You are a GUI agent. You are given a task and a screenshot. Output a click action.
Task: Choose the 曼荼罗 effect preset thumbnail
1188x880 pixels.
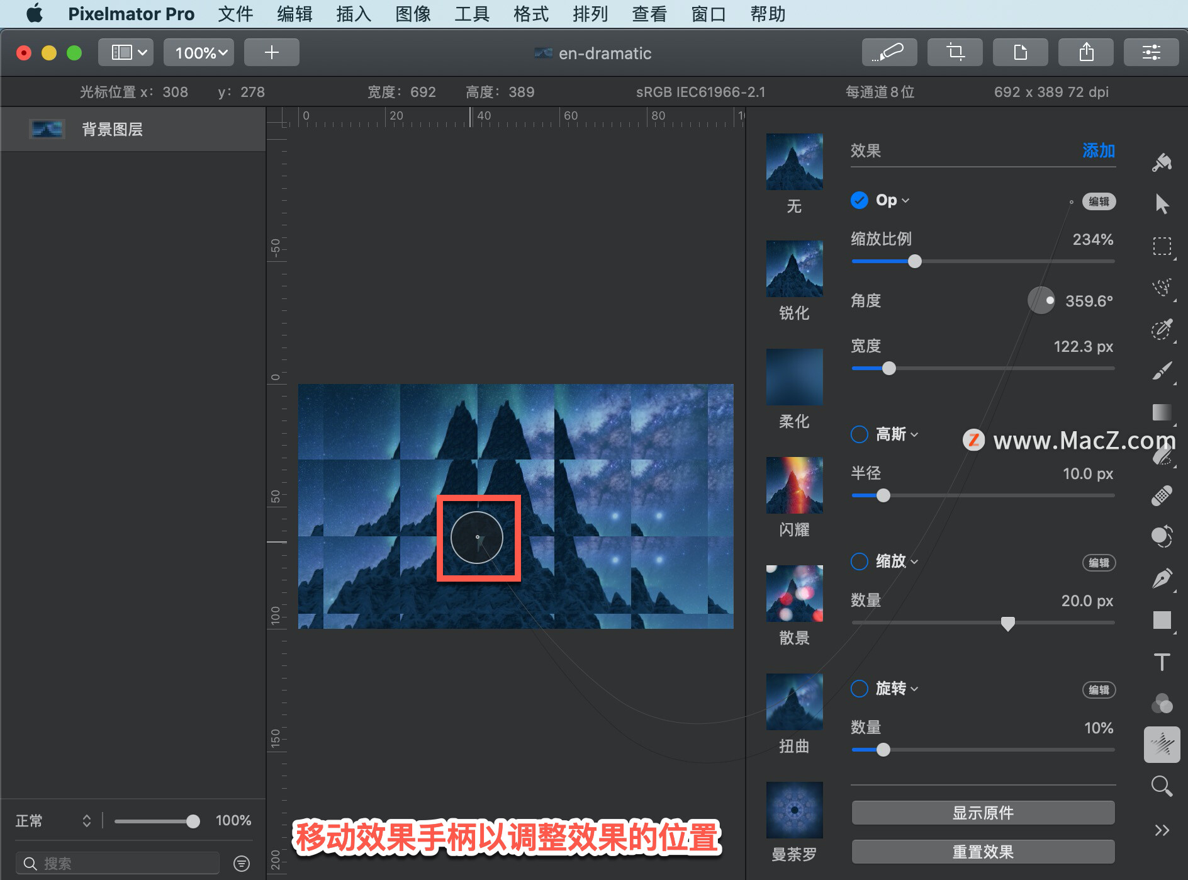coord(794,810)
